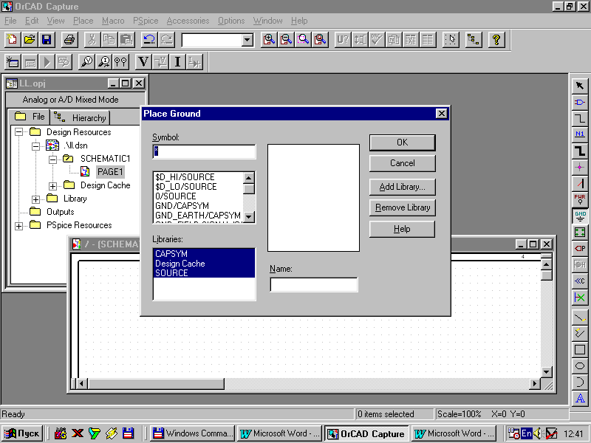Collapse the .\ll.dsn tree node
This screenshot has height=443, width=591.
coord(35,145)
